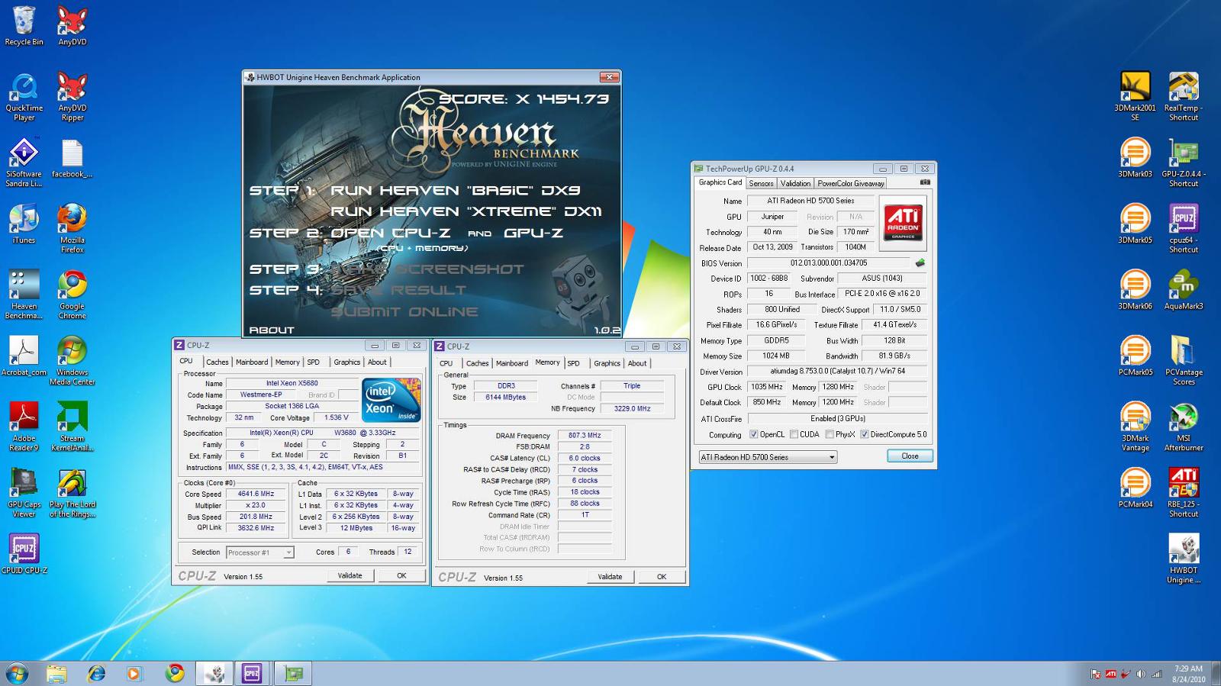Select the RealTemp shortcut icon
The width and height of the screenshot is (1221, 686).
click(x=1184, y=97)
